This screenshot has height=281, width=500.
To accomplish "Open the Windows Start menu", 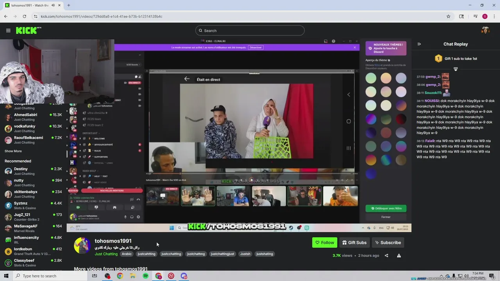I will click(6, 276).
